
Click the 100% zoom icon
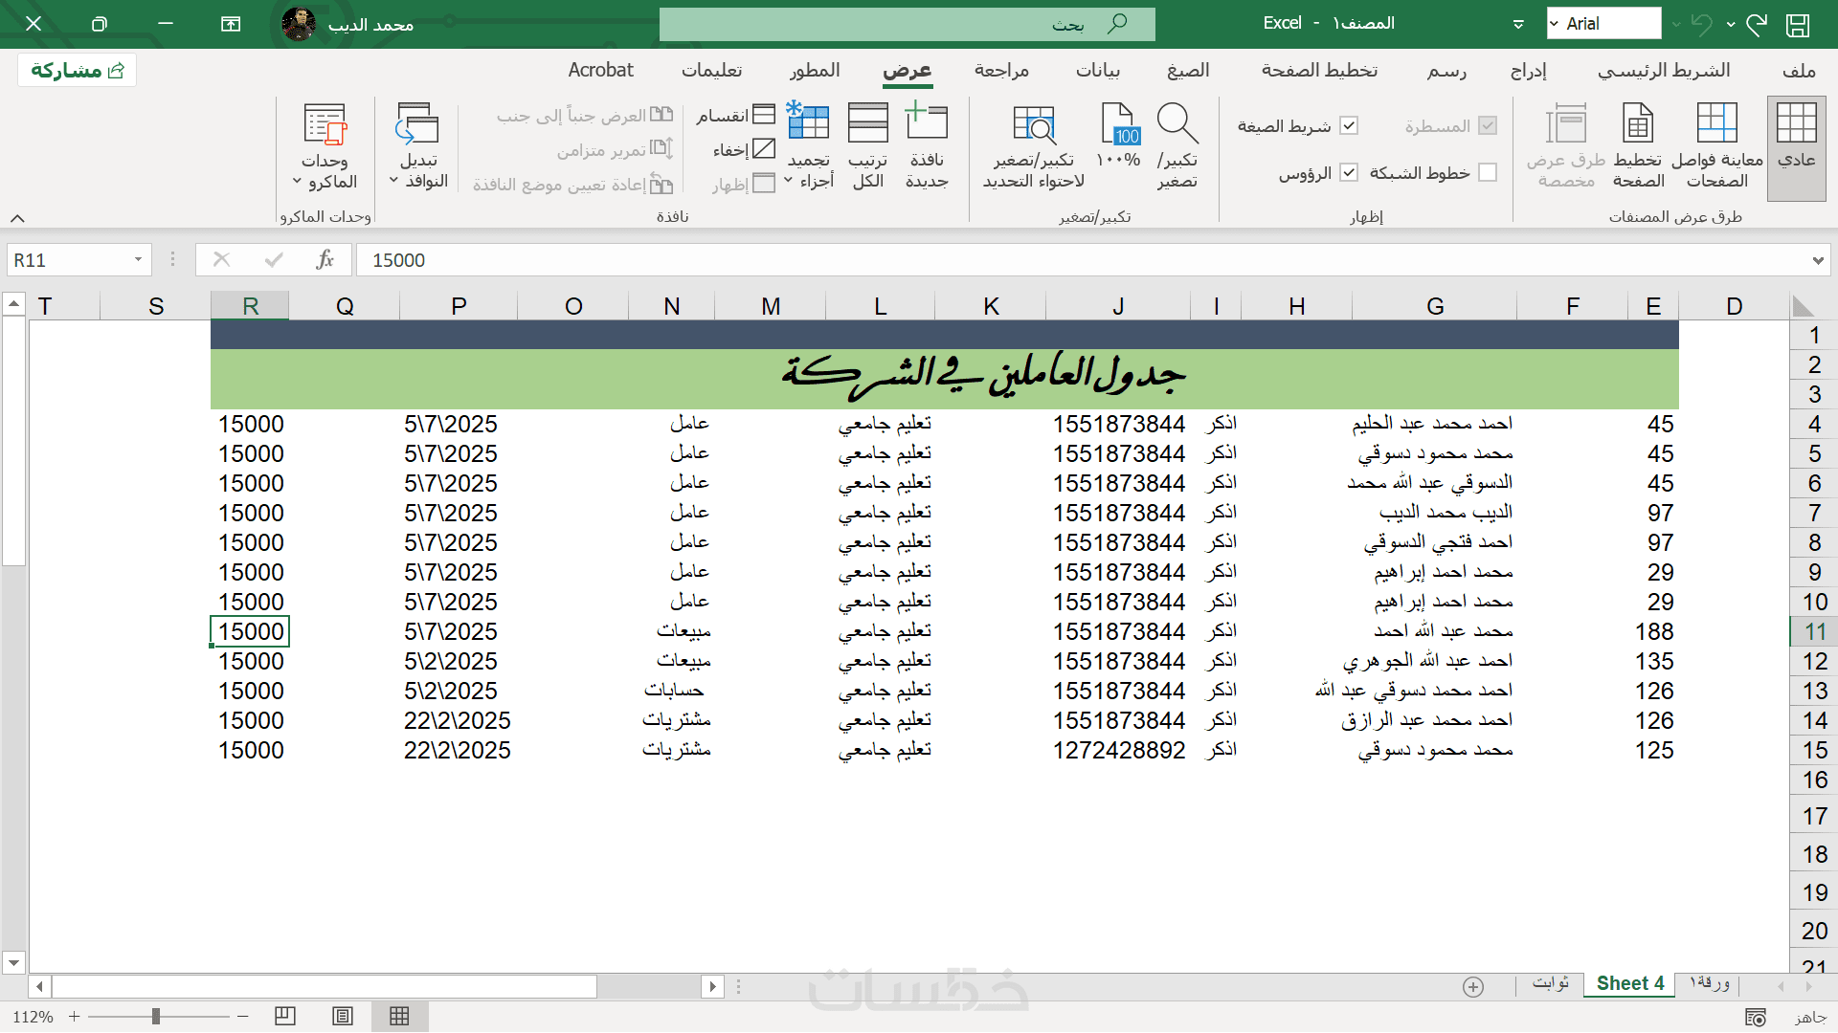click(1118, 124)
